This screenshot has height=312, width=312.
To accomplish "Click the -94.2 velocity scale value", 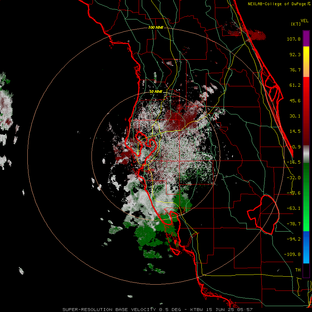I will pos(294,239).
